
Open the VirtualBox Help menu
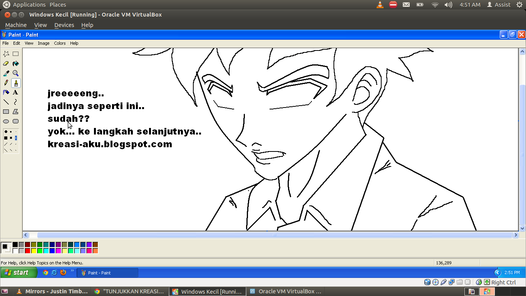tap(87, 25)
